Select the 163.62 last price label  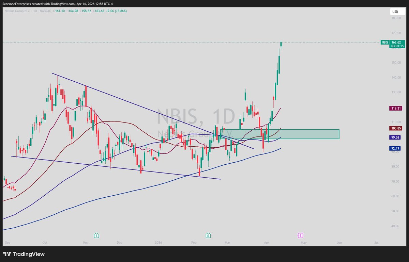[396, 42]
